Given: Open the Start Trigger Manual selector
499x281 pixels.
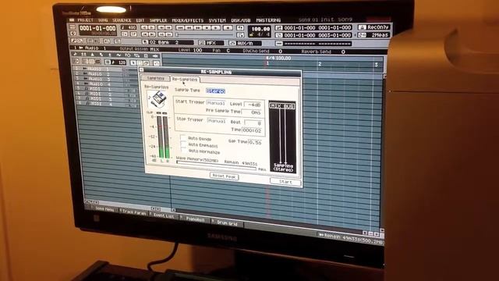Looking at the screenshot, I should (x=216, y=103).
